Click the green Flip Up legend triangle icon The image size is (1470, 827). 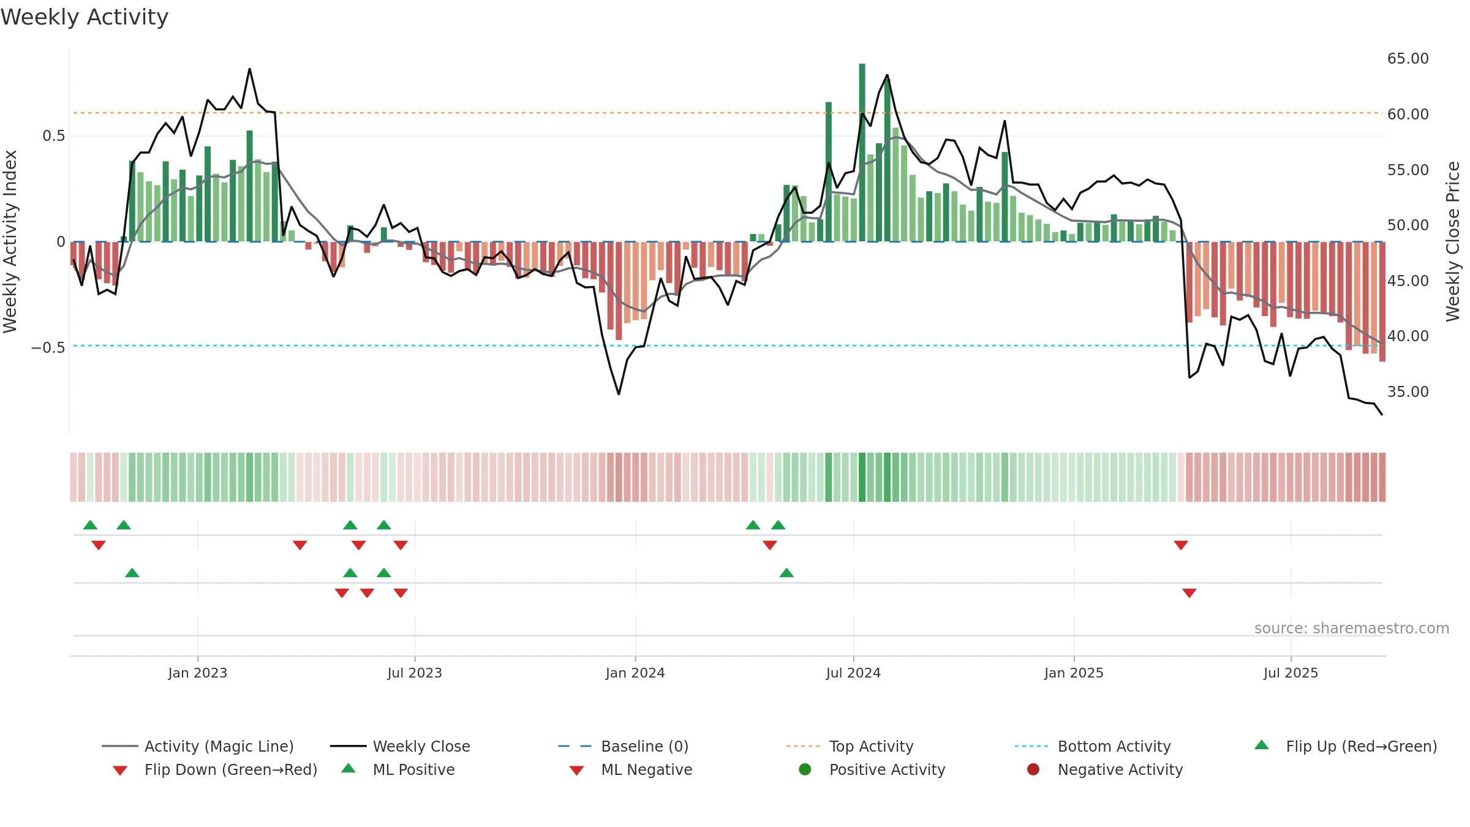pos(1262,745)
